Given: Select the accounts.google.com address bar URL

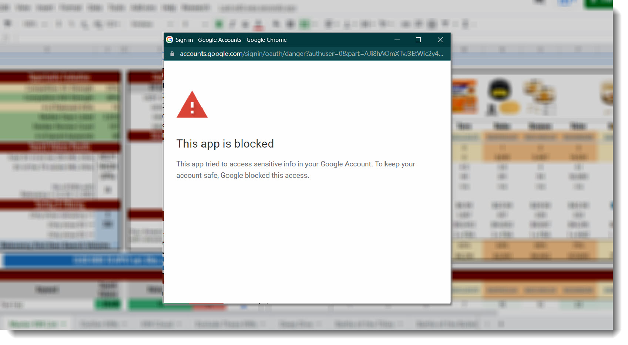Looking at the screenshot, I should [311, 54].
